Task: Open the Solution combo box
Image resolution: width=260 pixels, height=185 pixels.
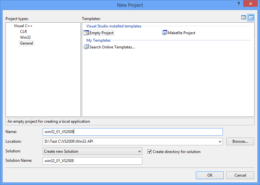Action: (x=92, y=151)
